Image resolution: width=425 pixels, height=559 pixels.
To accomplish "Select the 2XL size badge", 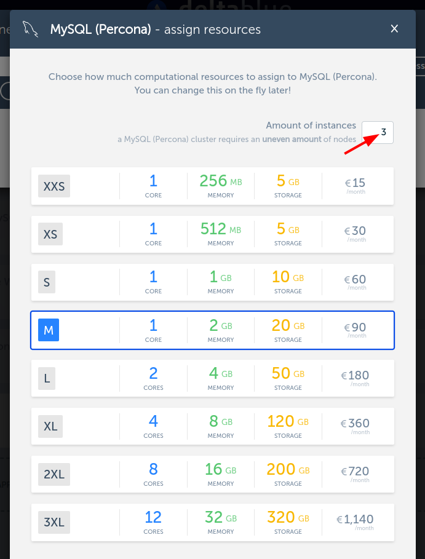I will pos(54,474).
